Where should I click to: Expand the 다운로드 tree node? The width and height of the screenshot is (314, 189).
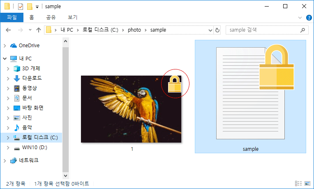(8, 78)
